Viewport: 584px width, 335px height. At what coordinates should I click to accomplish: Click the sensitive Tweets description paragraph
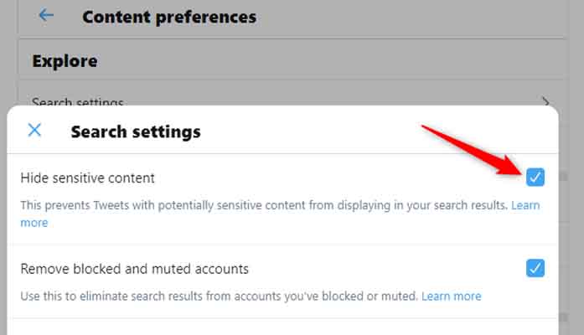point(251,204)
